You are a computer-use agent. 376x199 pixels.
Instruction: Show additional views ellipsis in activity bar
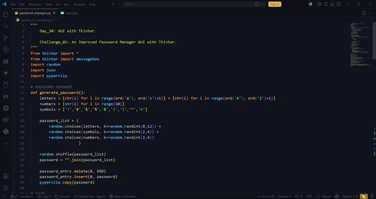point(6,143)
